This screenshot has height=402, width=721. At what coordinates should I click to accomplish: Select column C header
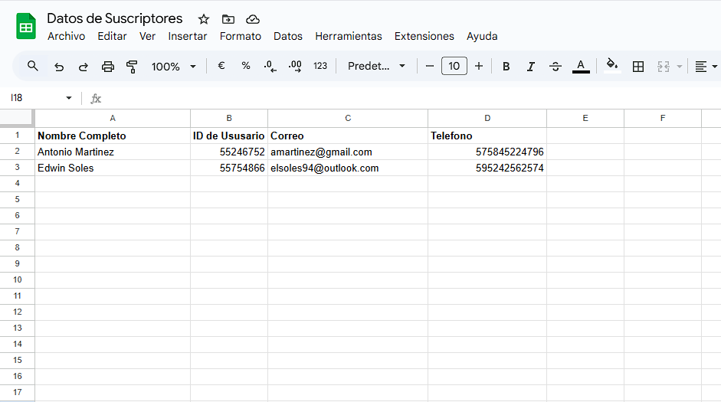[348, 119]
